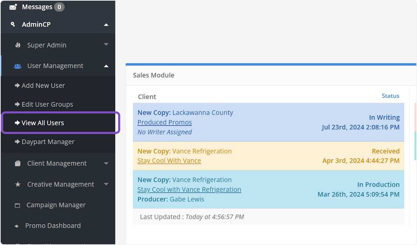Click the User Management people icon

(17, 66)
